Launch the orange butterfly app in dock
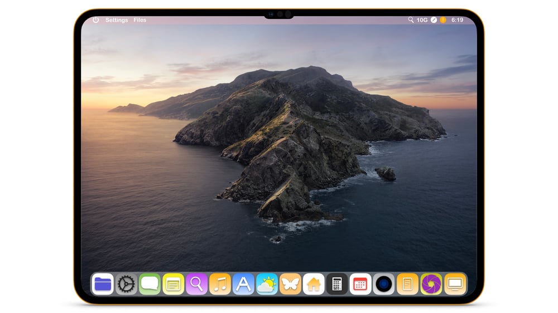Viewport: 558px width, 313px height. [290, 284]
